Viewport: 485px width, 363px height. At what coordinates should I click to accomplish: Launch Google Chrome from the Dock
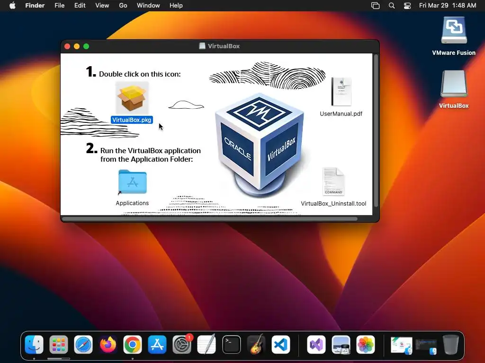(x=133, y=345)
